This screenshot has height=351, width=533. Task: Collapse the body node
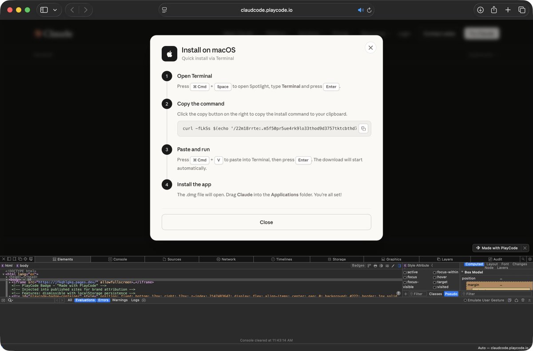tap(7, 280)
